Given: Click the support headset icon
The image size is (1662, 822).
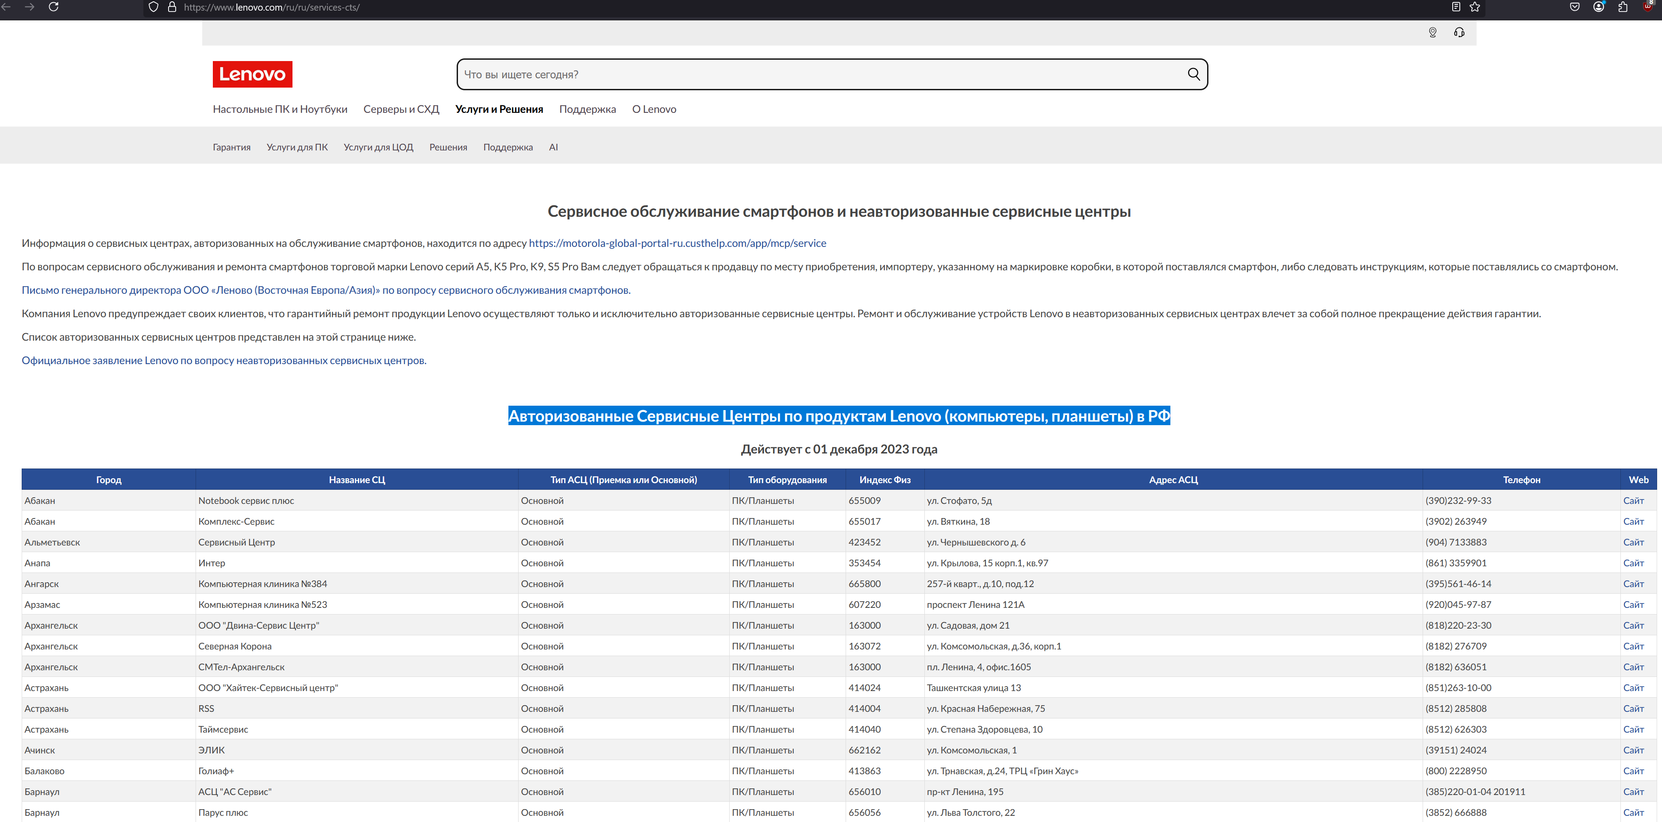Looking at the screenshot, I should tap(1459, 32).
